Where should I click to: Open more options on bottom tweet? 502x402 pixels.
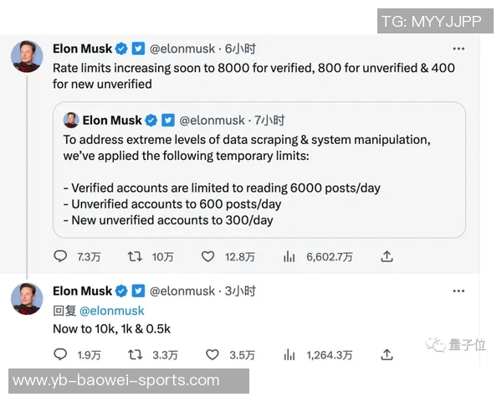[x=458, y=291]
